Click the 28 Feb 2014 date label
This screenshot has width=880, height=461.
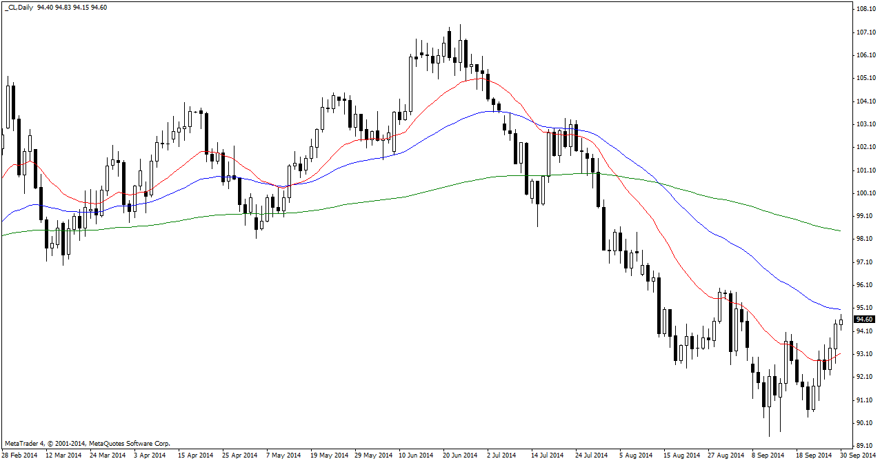tap(19, 455)
